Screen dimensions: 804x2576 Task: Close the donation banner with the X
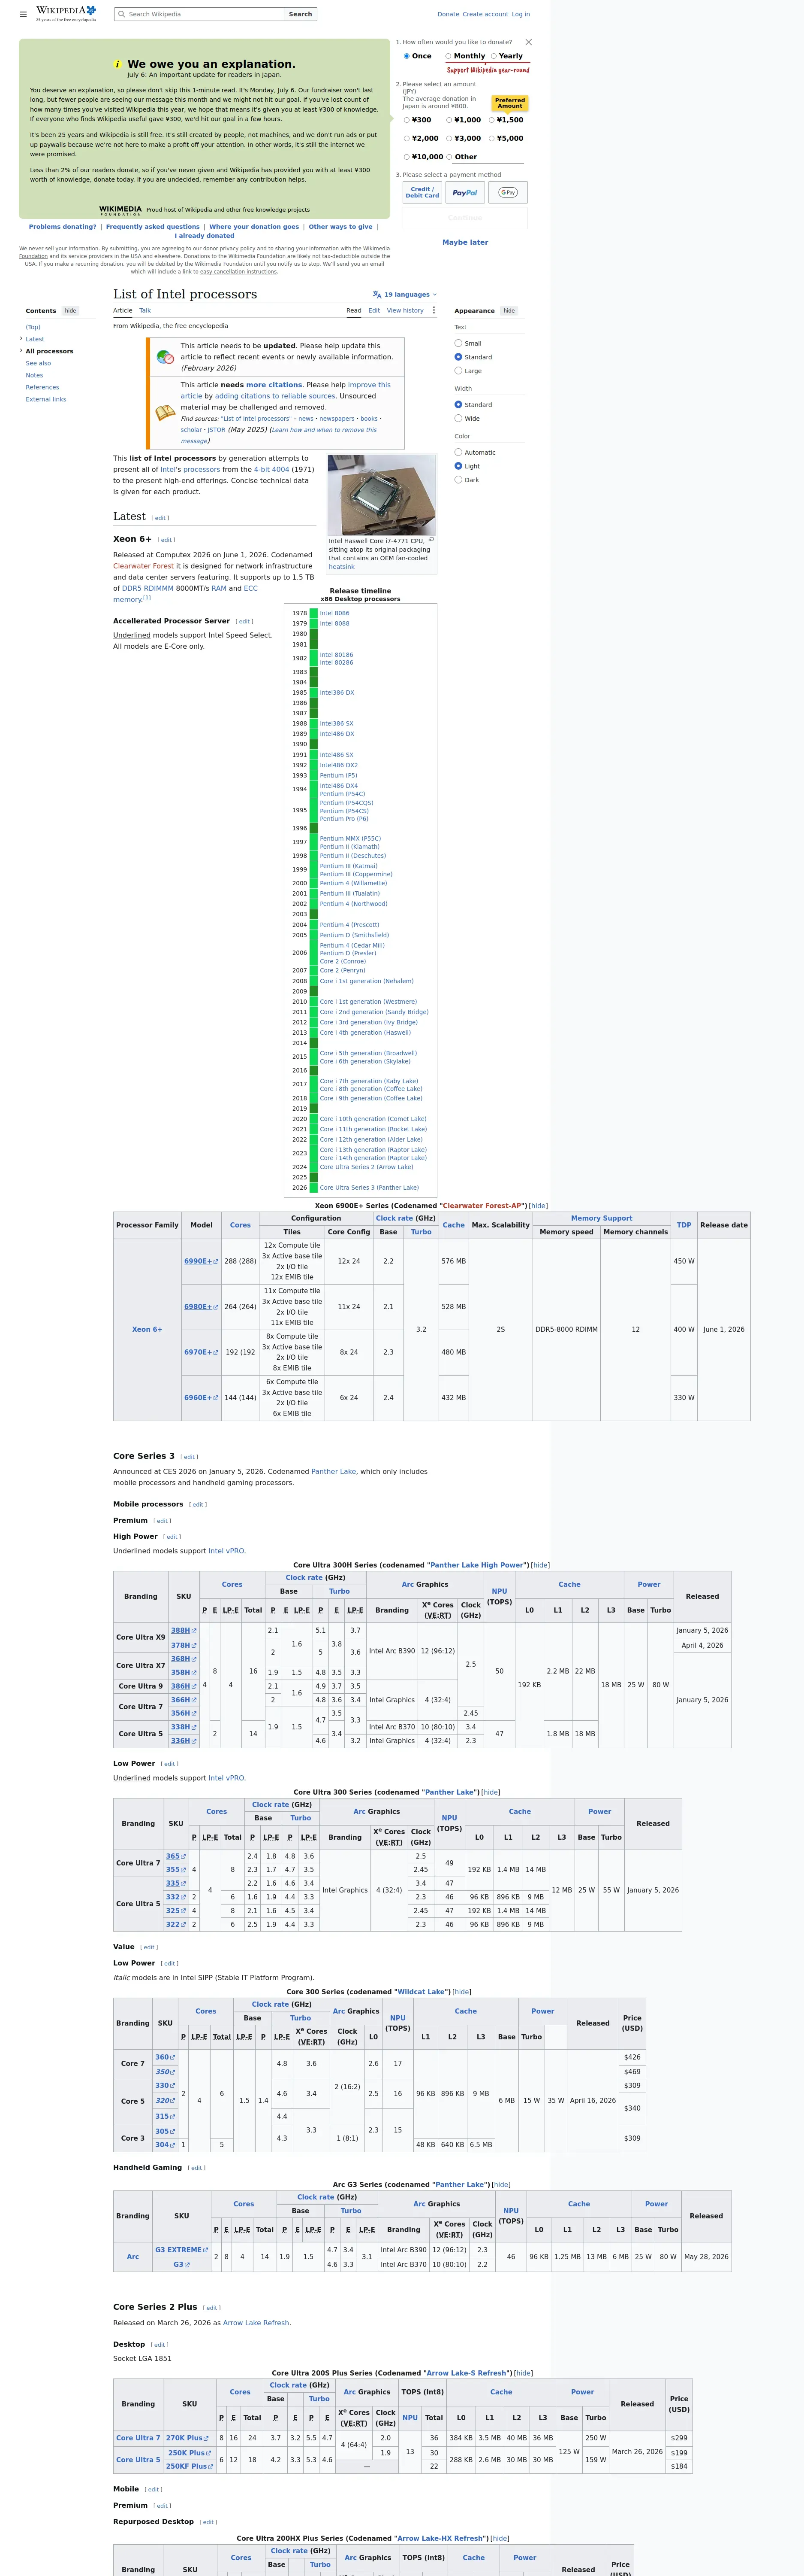pos(528,42)
